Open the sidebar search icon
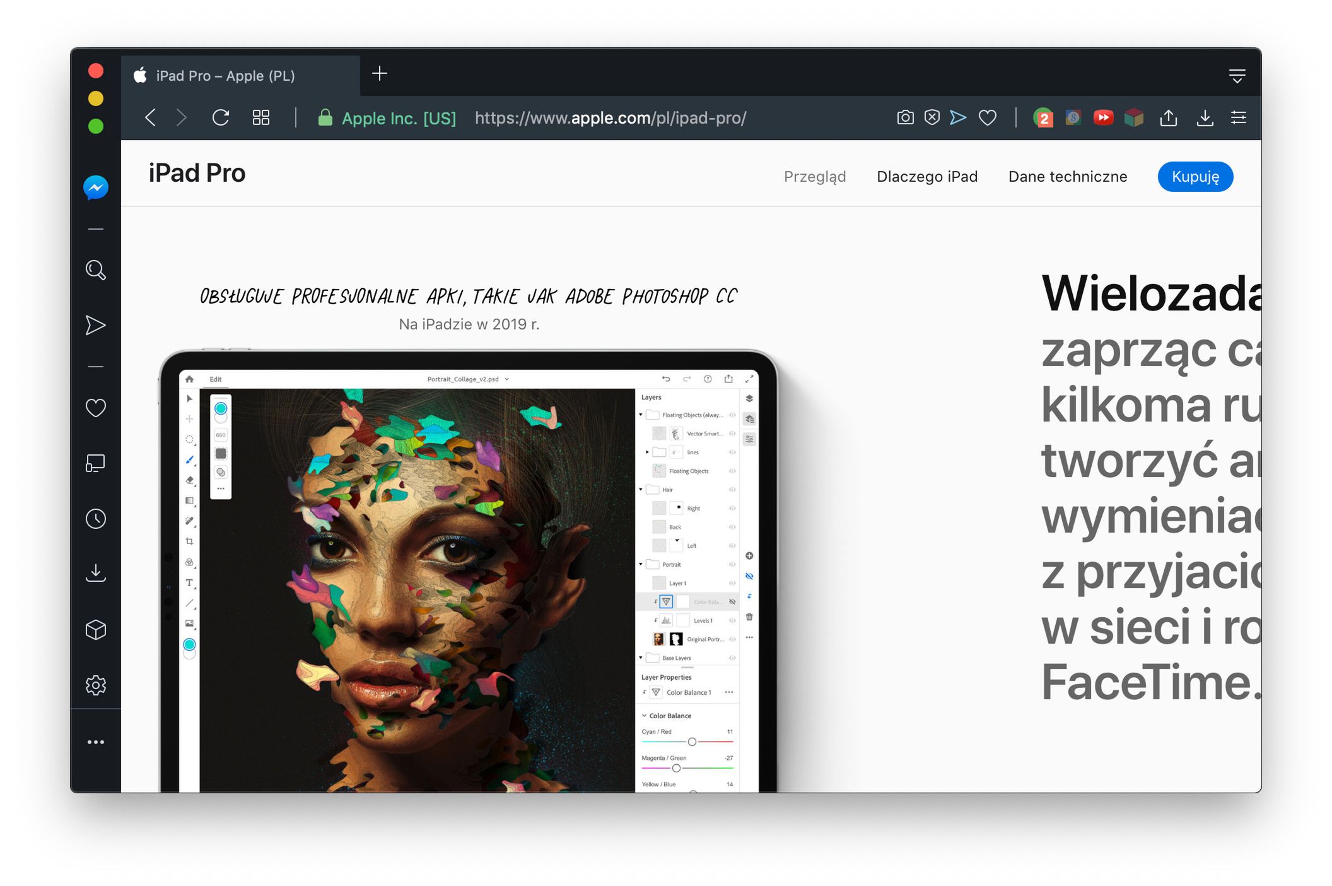1332x886 pixels. [x=96, y=270]
